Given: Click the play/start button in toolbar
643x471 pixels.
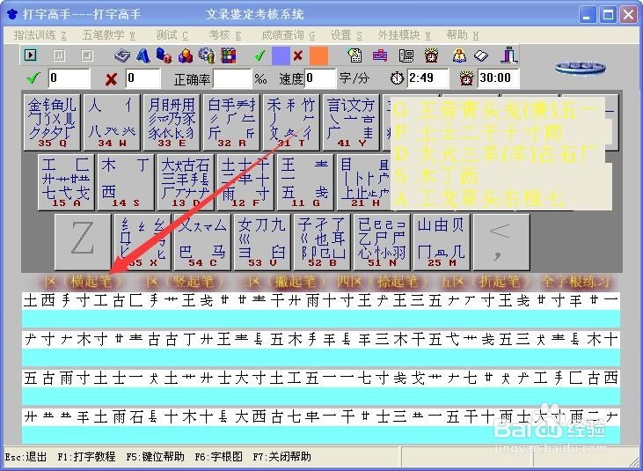Looking at the screenshot, I should [30, 55].
